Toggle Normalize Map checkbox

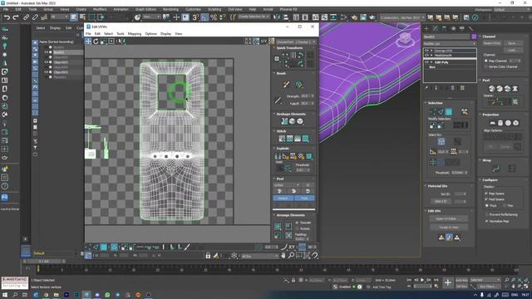pyautogui.click(x=487, y=221)
